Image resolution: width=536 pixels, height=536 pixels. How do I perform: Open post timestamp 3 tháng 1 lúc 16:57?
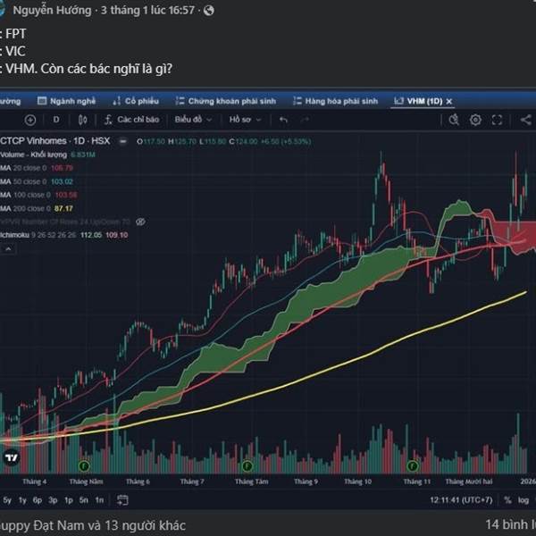click(x=147, y=10)
